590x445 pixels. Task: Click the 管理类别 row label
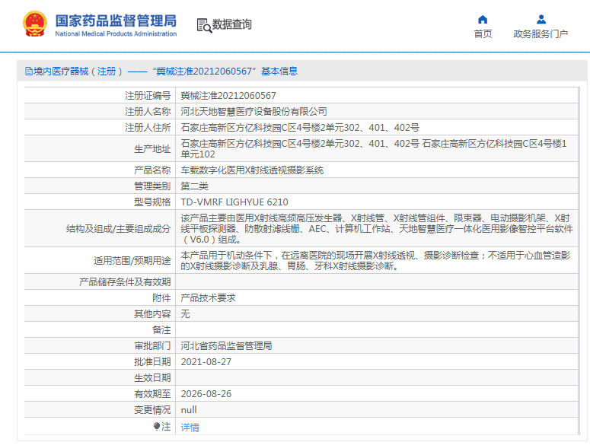[152, 186]
